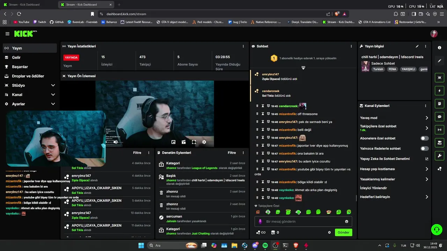Mute the stream preview volume
This screenshot has height=251, width=447.
tap(116, 142)
